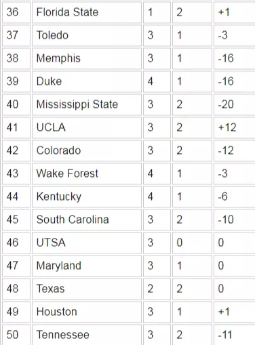
Task: Click Mississippi State's -20 change value
Action: 226,104
